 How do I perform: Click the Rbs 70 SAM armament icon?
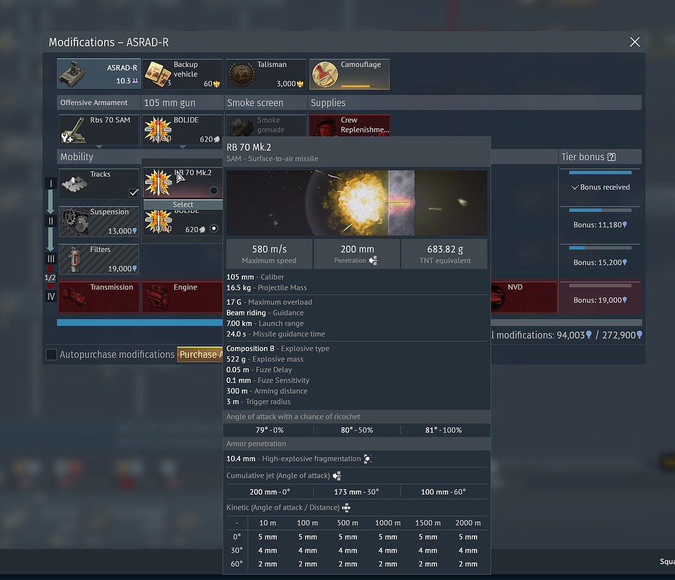coord(76,128)
